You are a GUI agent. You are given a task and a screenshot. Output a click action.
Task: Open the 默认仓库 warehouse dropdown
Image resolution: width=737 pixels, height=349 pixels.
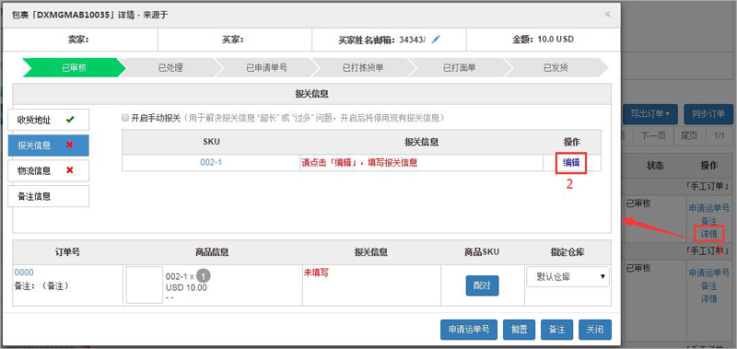click(x=567, y=276)
